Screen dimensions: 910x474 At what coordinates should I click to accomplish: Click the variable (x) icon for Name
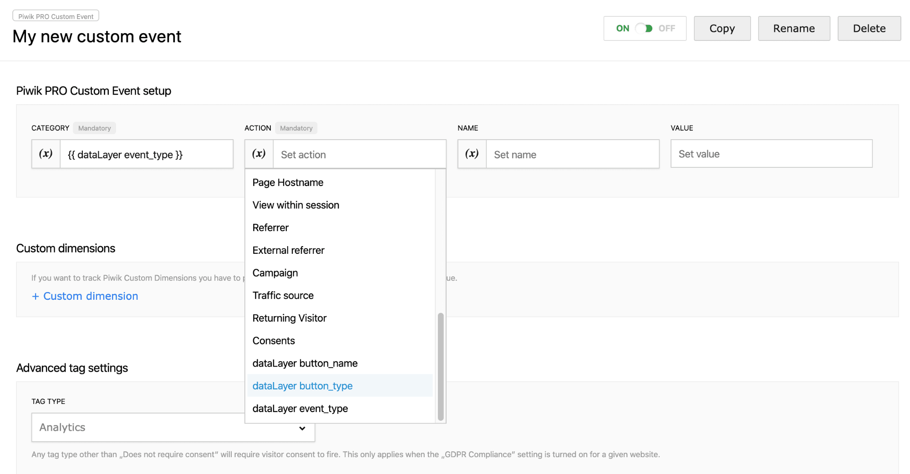472,154
